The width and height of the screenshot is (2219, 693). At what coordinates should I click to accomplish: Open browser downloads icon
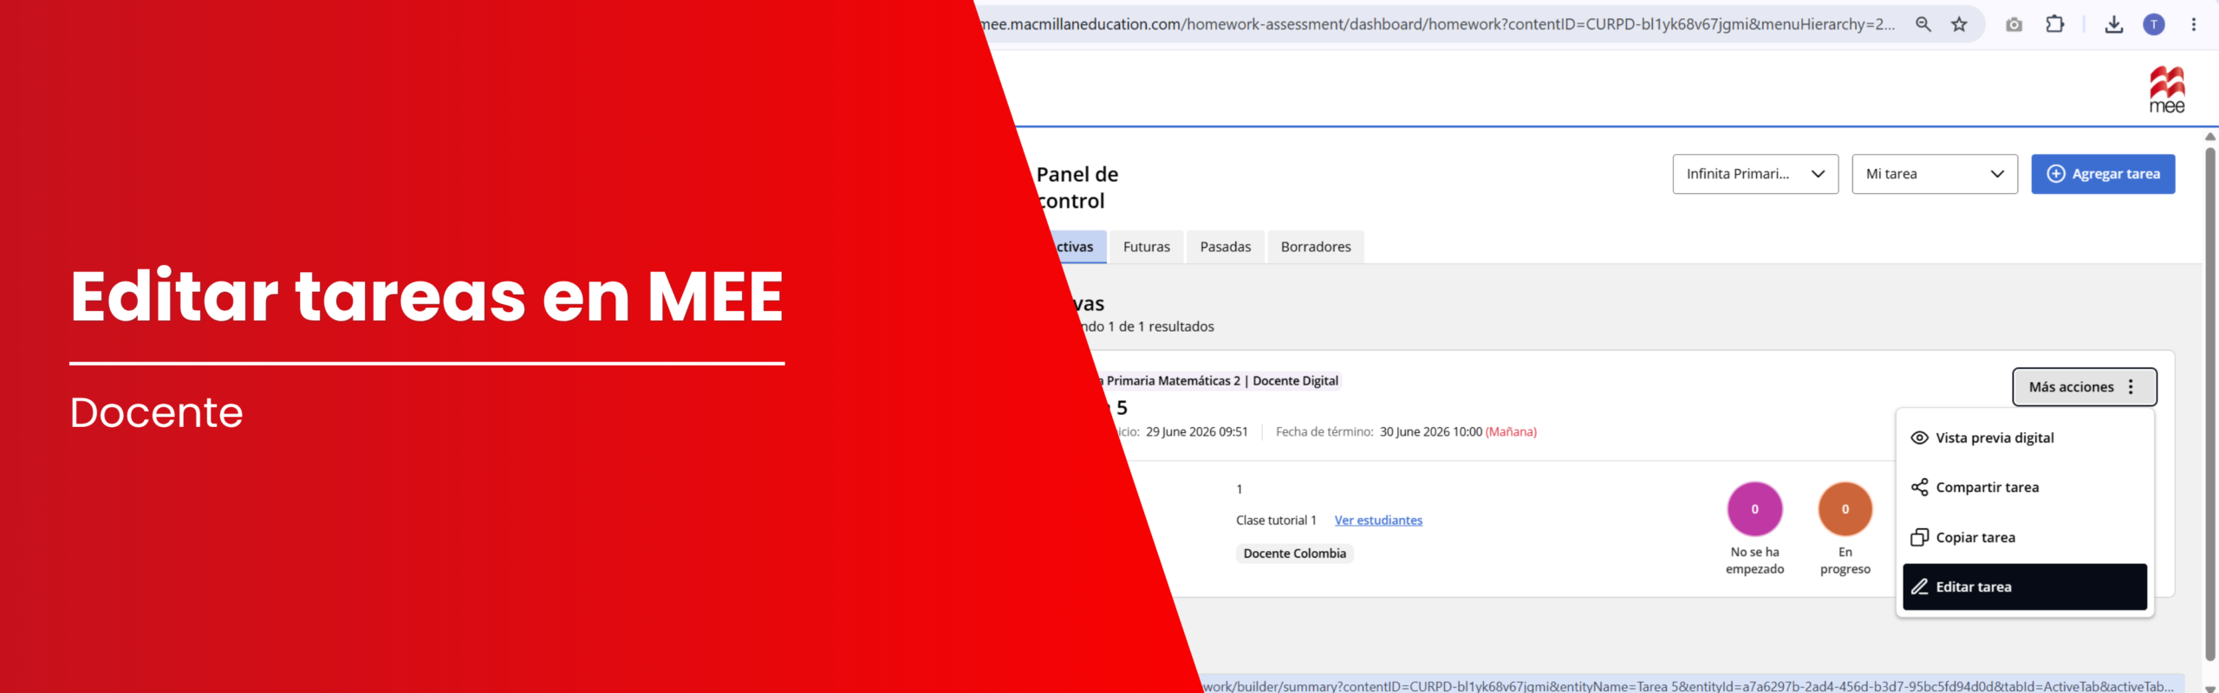tap(2114, 24)
